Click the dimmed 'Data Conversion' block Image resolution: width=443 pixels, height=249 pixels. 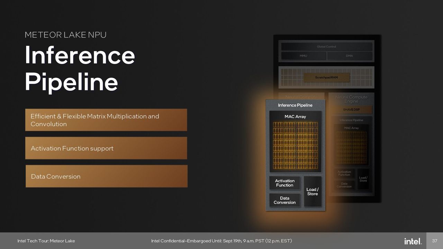[x=344, y=185]
